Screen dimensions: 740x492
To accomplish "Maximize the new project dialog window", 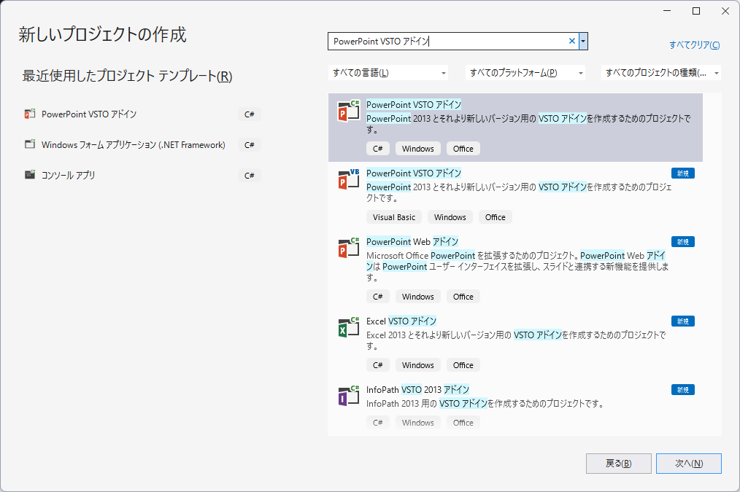I will 696,11.
